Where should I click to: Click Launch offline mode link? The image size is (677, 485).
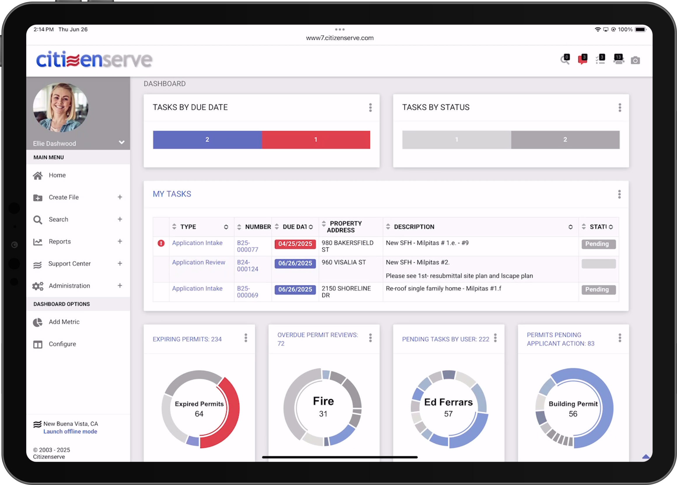pos(70,431)
